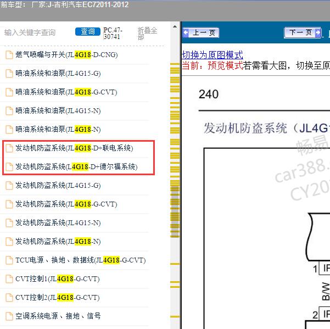Viewport: 330px width, 329px height.
Task: Open the 切换为原图模式 link
Action: [x=212, y=55]
